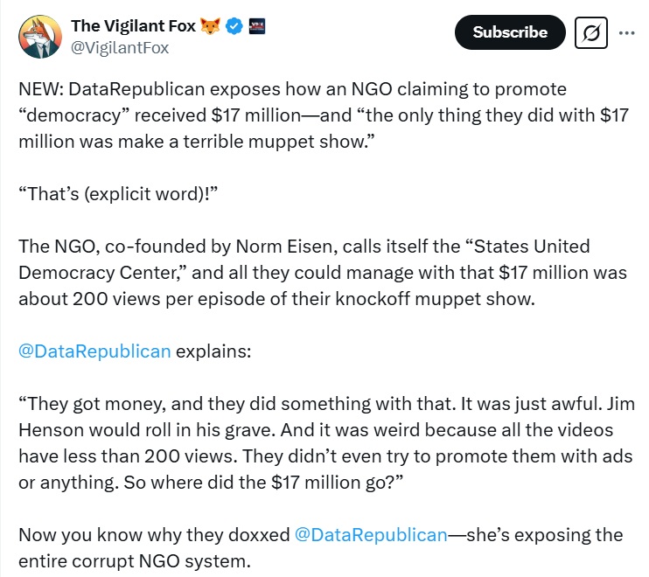This screenshot has width=649, height=577.
Task: Click the blue verified checkmark badge
Action: (x=234, y=26)
